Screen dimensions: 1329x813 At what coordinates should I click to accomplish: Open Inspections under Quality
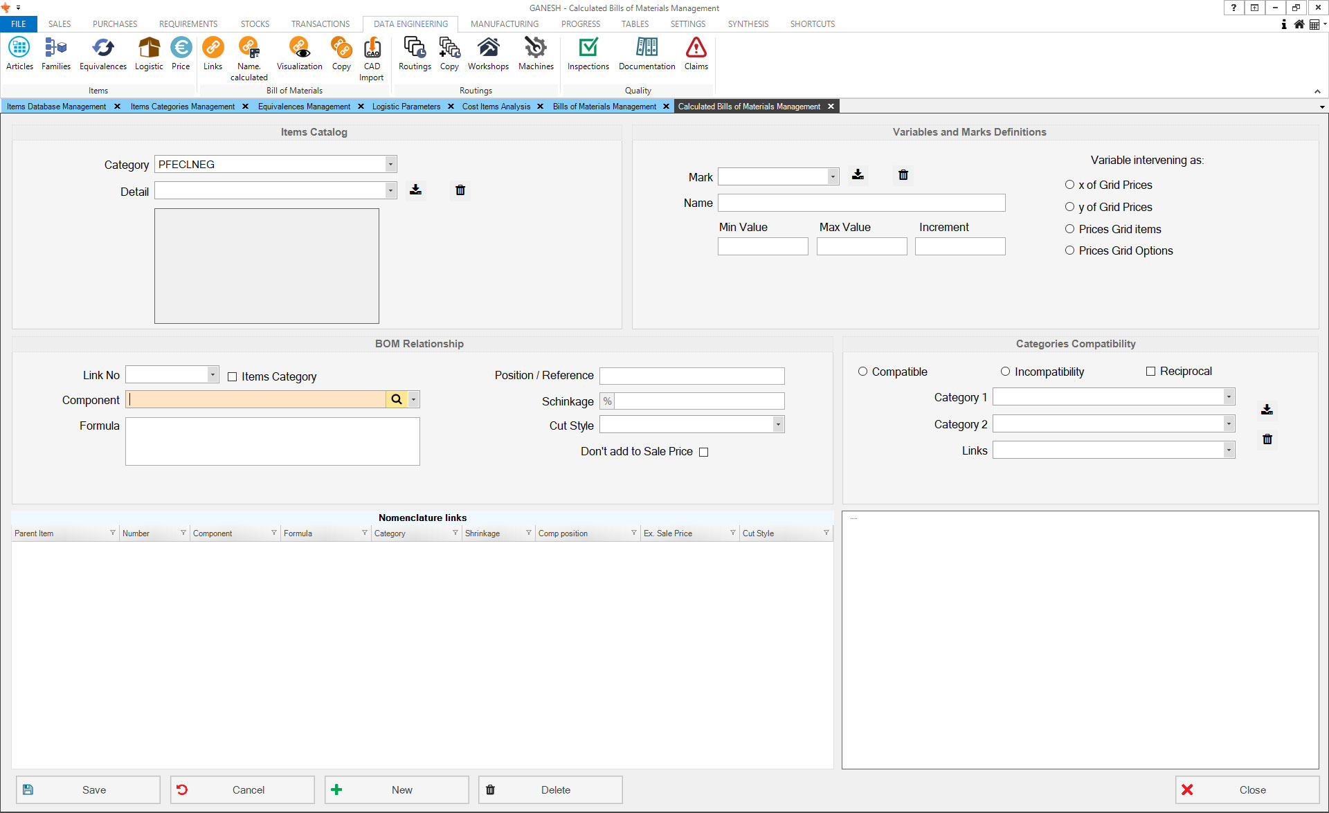point(588,54)
